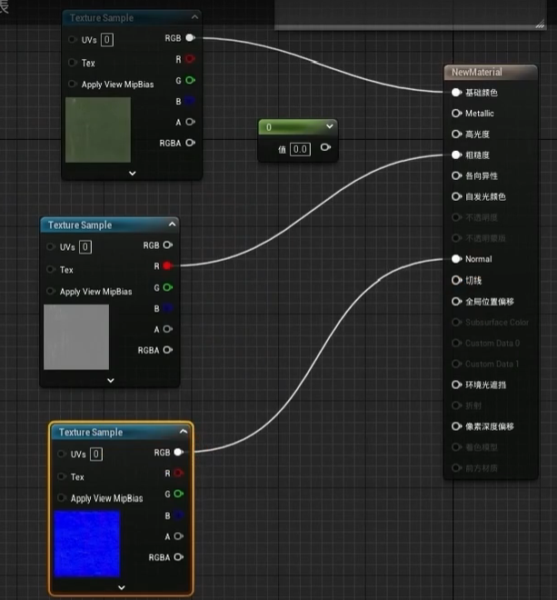Expand the bottom chevron of the blue-texture Texture Sample
The image size is (557, 600).
121,587
